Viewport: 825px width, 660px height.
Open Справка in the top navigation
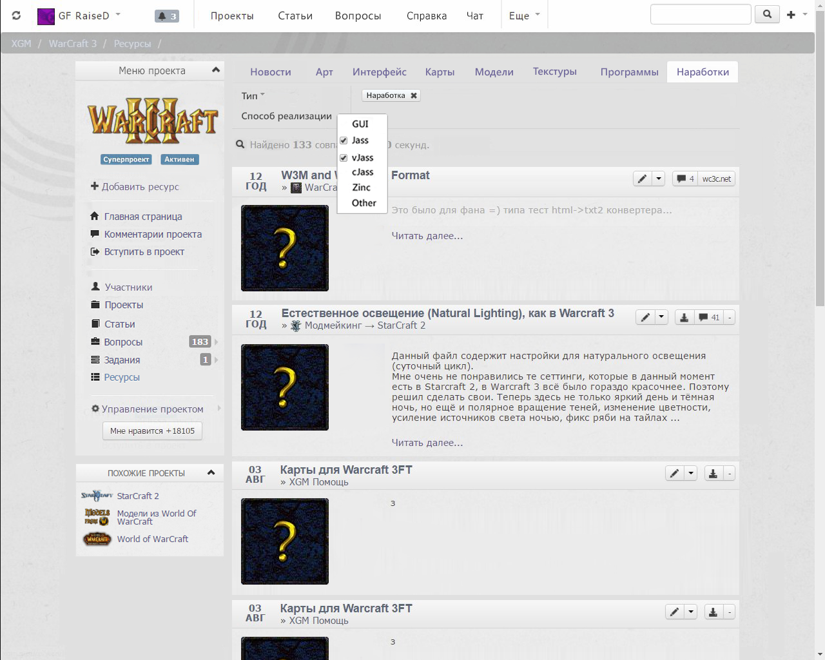(427, 15)
